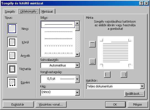Open the Vízszintes vonal... button
This screenshot has height=110, width=150.
pyautogui.click(x=51, y=104)
